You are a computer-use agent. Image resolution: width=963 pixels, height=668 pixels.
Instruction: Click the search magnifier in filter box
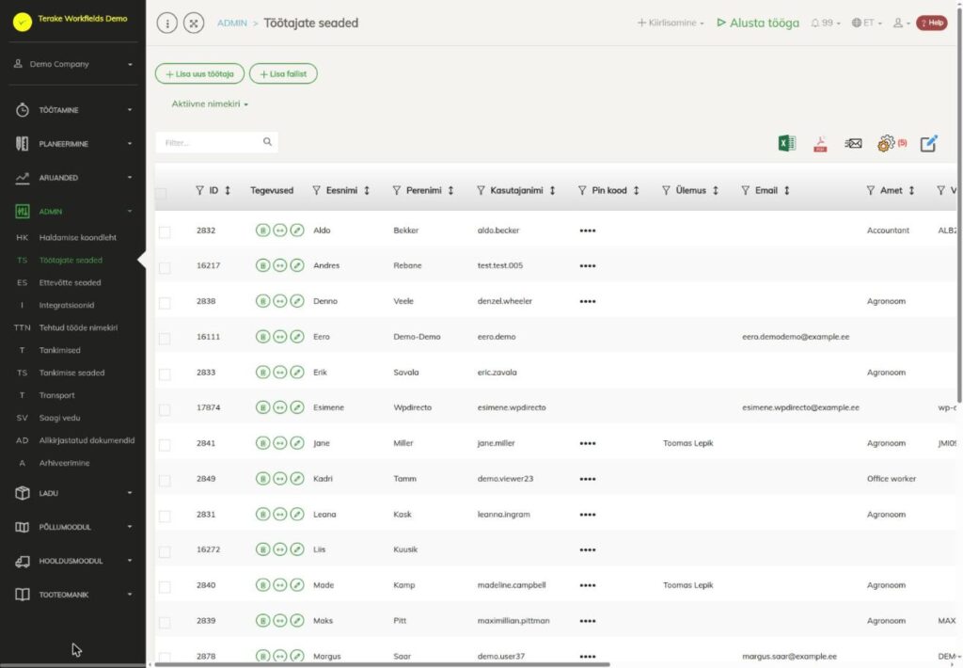(267, 142)
